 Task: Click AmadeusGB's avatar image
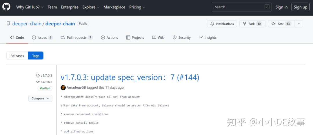click(x=63, y=88)
